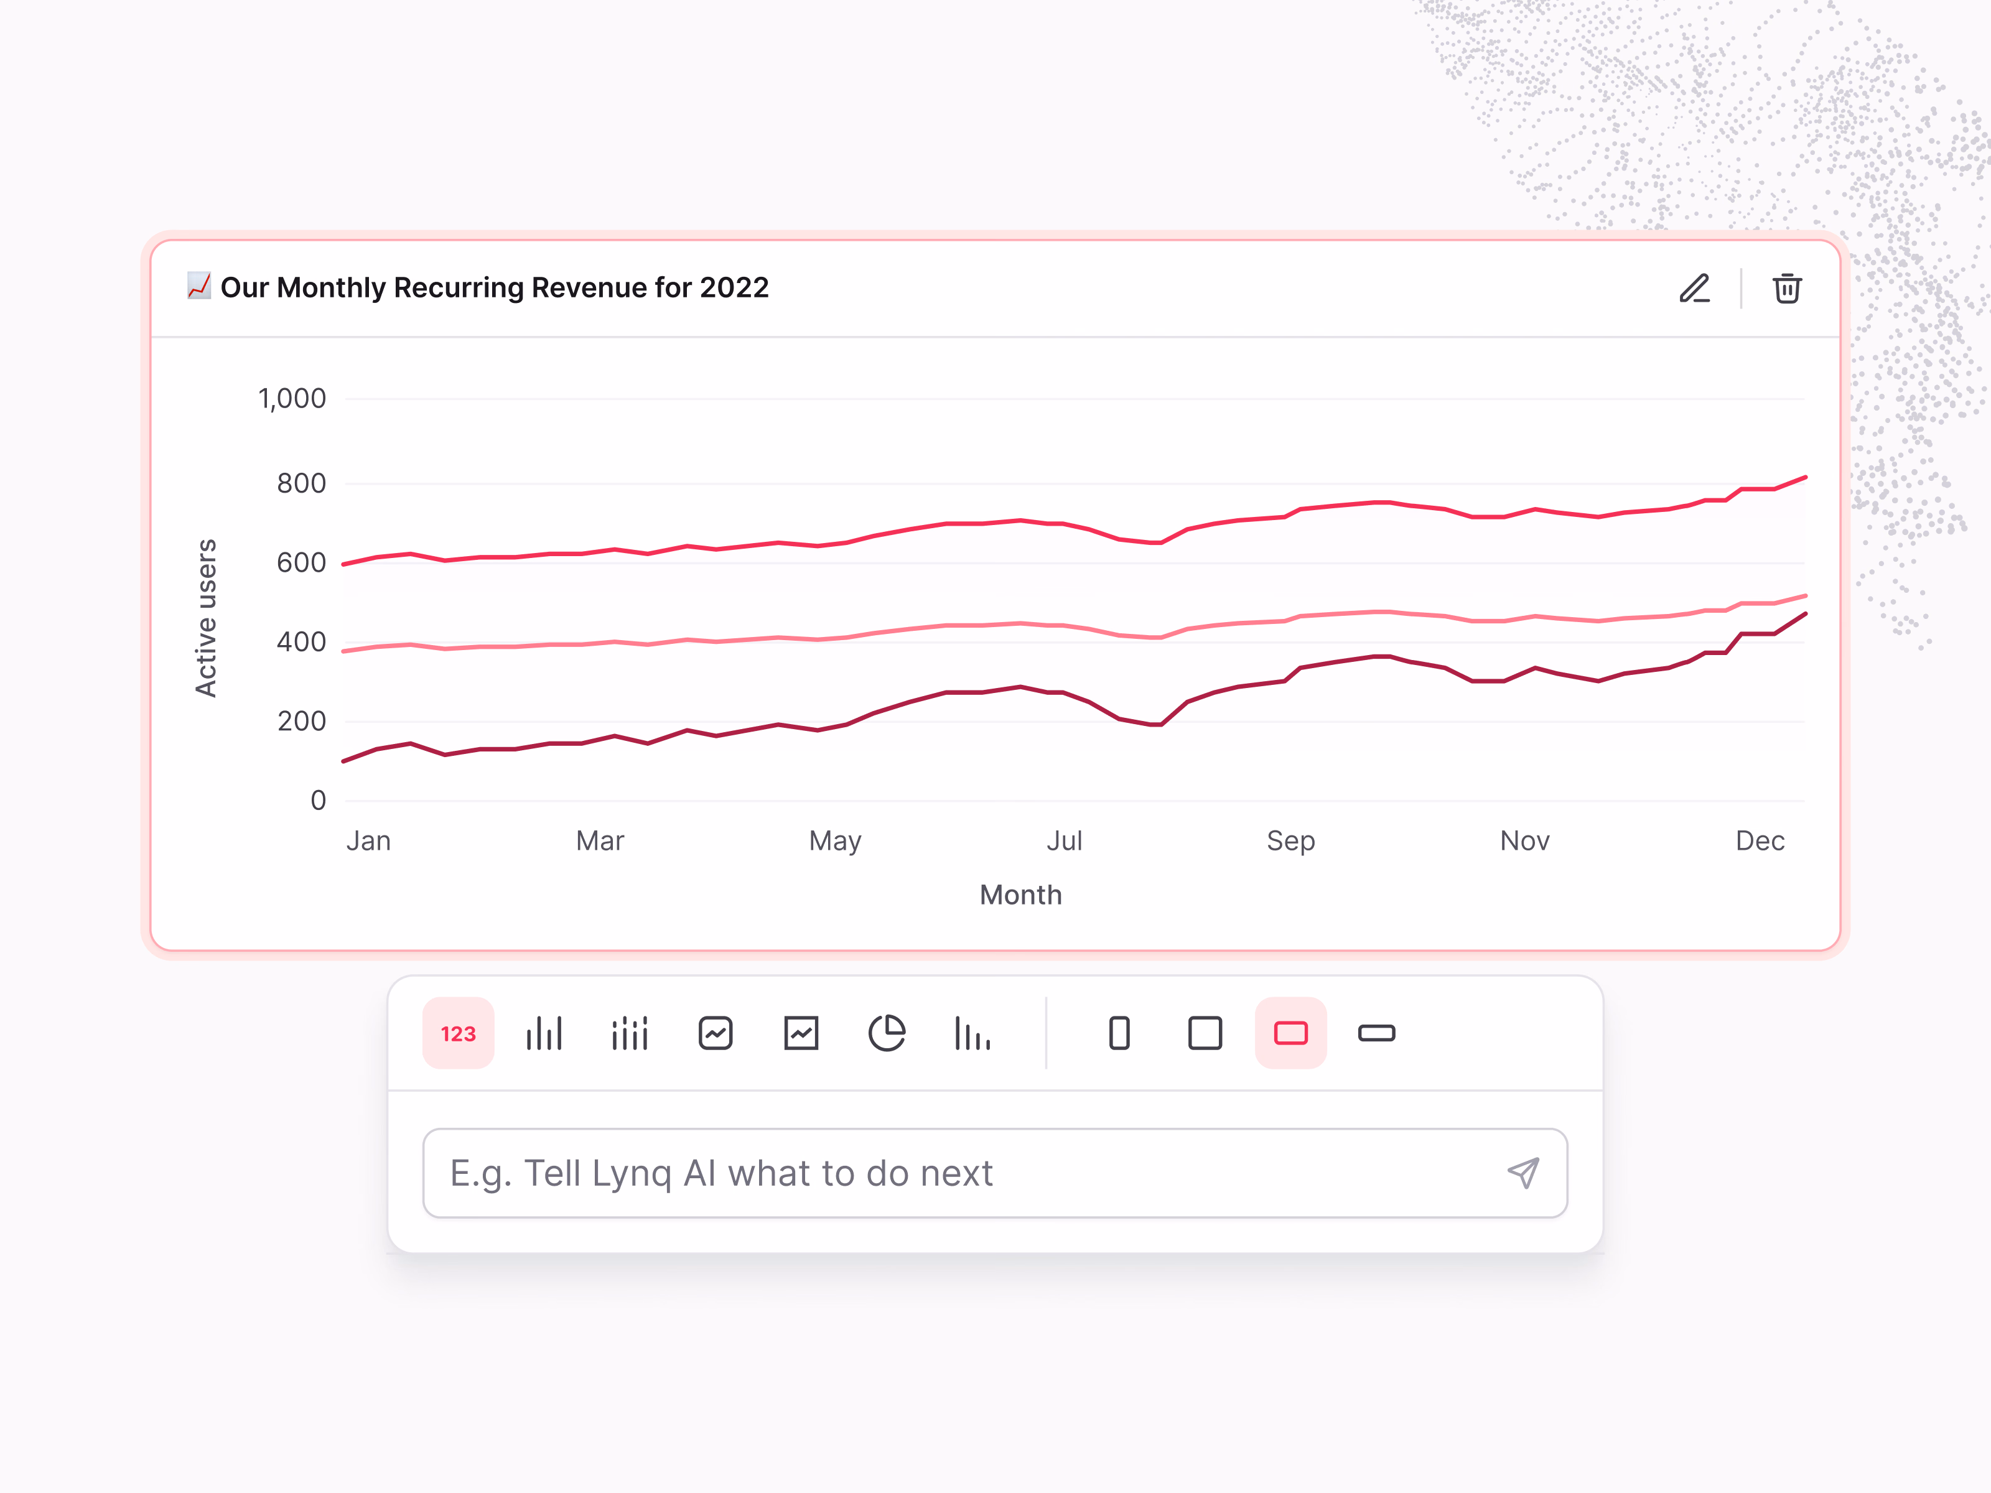Choose the bar chart widget type
This screenshot has height=1493, width=1991.
click(544, 1033)
